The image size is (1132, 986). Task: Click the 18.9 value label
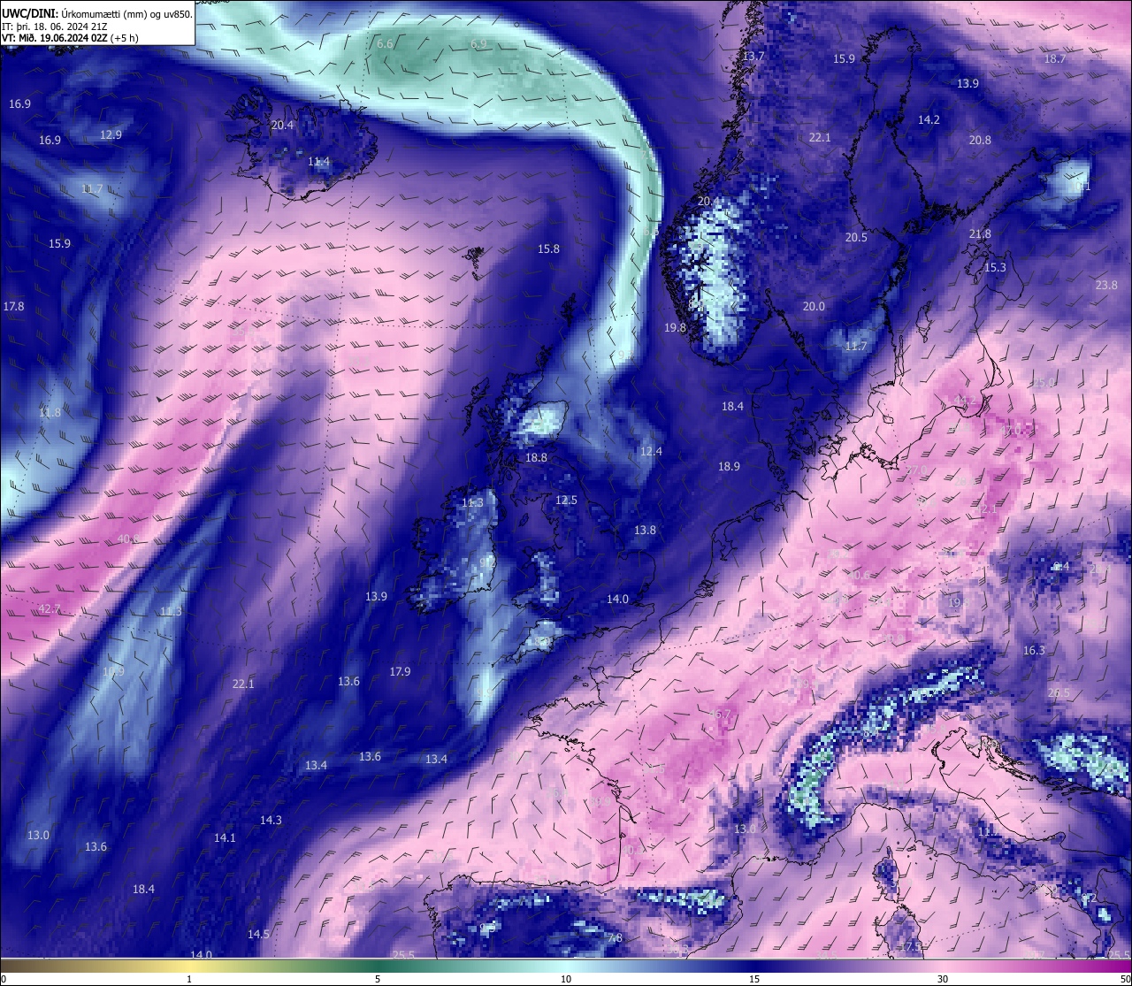click(x=729, y=467)
